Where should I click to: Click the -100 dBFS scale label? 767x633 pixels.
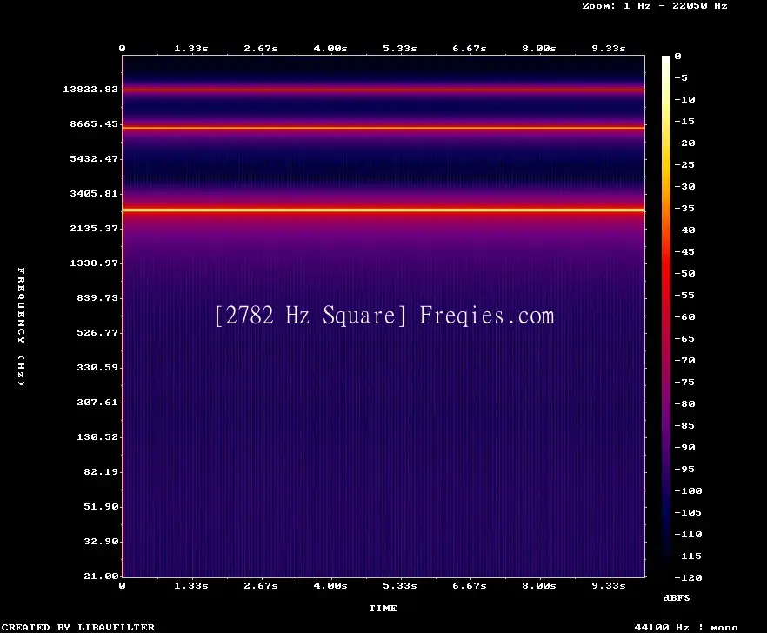tap(688, 490)
